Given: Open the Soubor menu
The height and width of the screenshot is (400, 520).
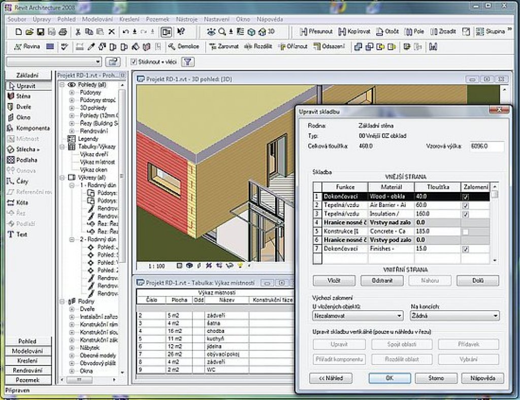Looking at the screenshot, I should (x=17, y=19).
